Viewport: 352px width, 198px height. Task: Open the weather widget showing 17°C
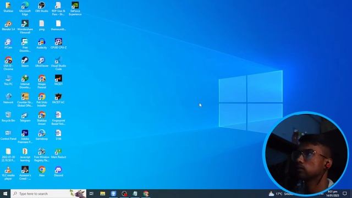click(x=280, y=194)
